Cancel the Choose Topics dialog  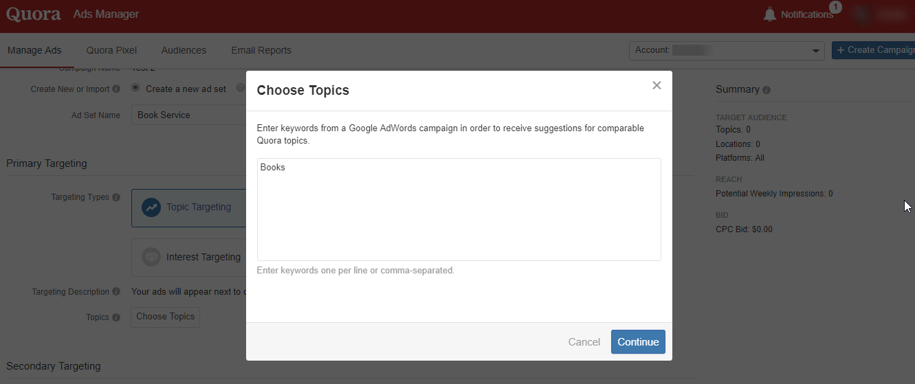click(584, 342)
